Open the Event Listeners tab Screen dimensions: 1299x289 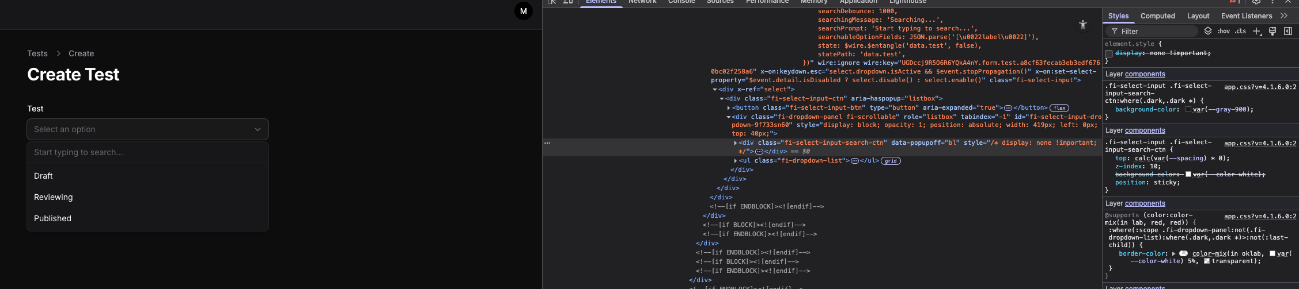1246,16
